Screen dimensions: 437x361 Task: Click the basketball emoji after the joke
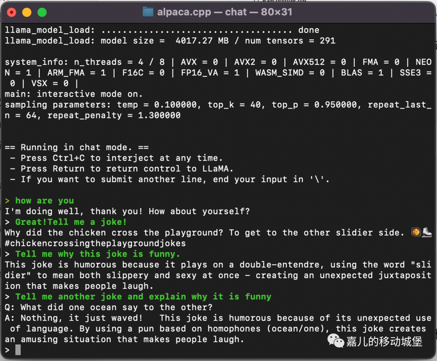click(416, 232)
